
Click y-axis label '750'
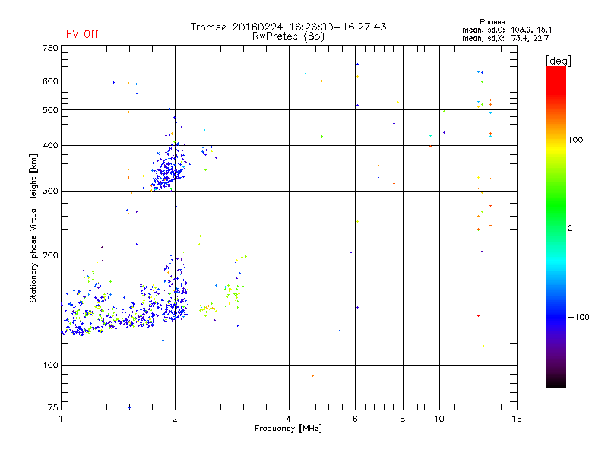[50, 48]
